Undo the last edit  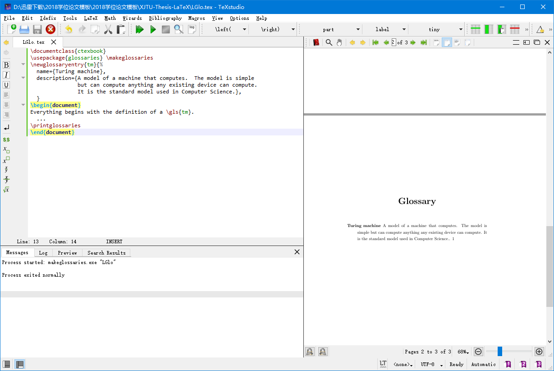click(x=69, y=29)
